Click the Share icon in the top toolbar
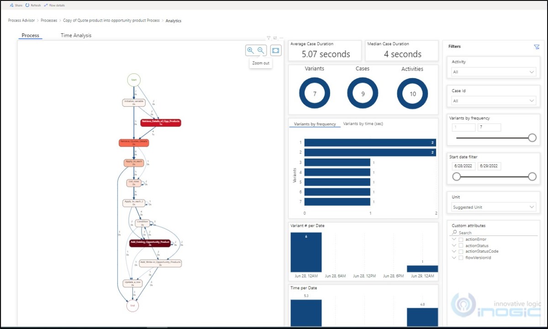Image resolution: width=548 pixels, height=329 pixels. (12, 5)
